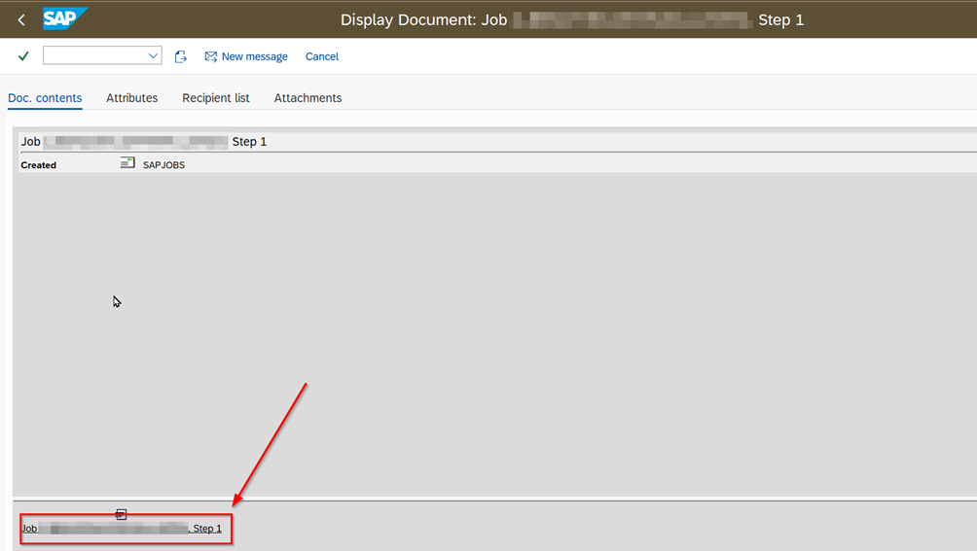
Task: Click the envelope icon for New message
Action: pos(210,56)
